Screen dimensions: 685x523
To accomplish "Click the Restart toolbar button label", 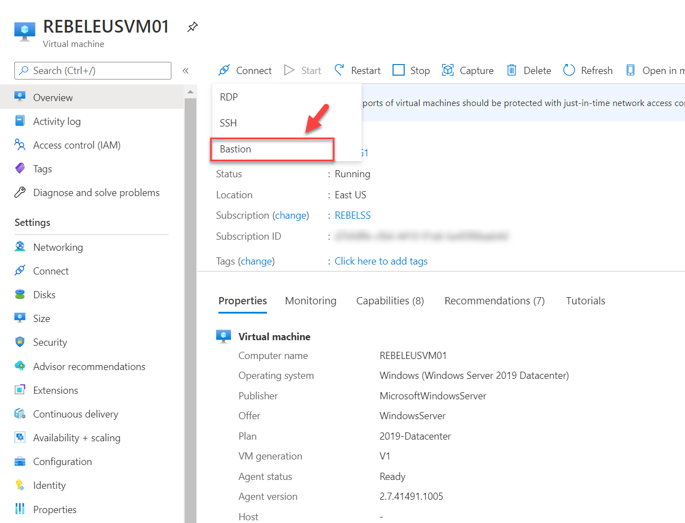I will pos(366,71).
